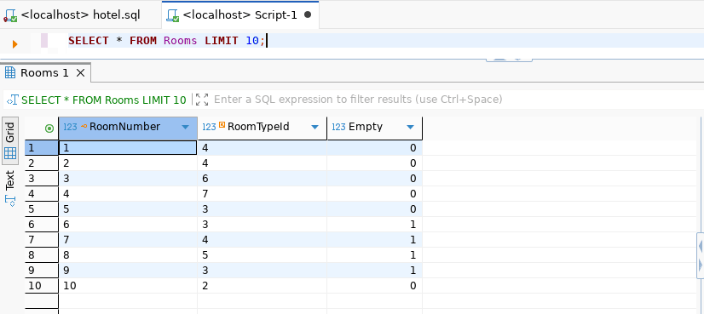Click the Rooms table name in SQL editor
This screenshot has width=704, height=314.
180,41
